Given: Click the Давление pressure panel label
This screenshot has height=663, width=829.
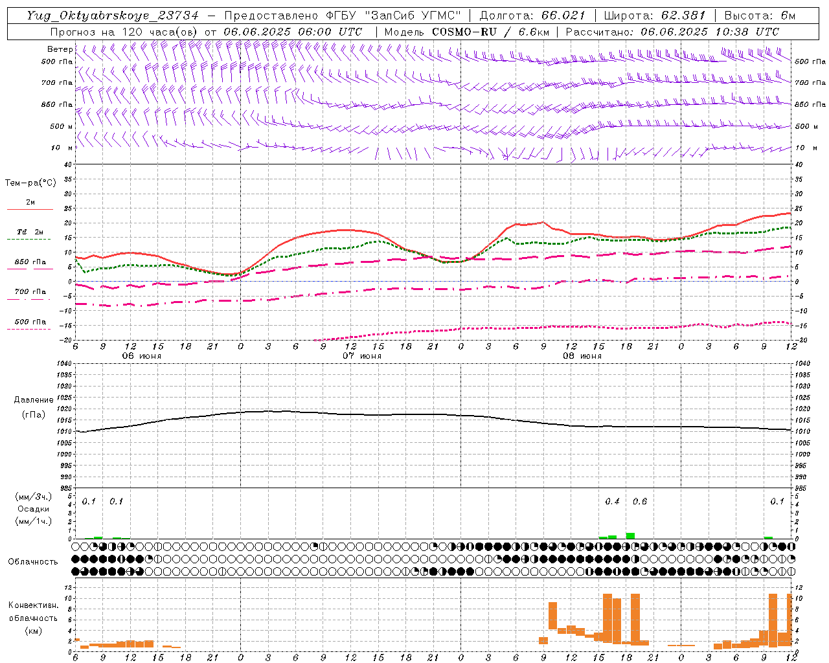Looking at the screenshot, I should [x=34, y=400].
